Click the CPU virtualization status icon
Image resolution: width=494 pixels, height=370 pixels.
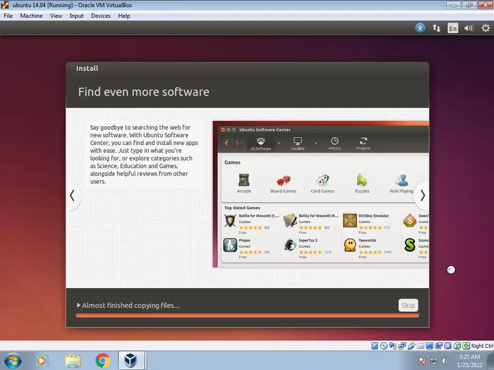448,346
